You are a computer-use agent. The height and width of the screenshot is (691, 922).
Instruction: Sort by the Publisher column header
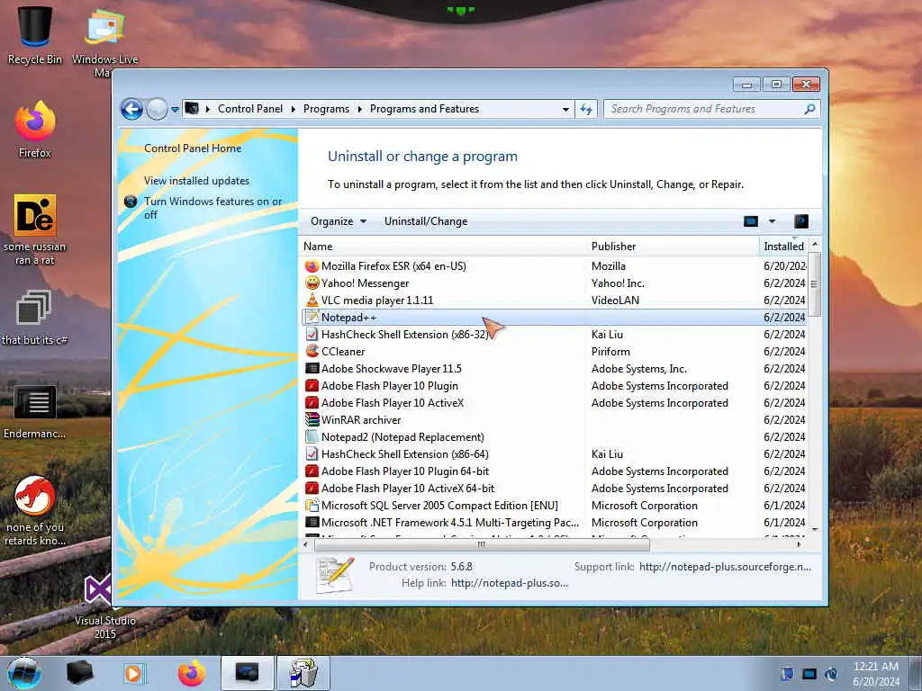[x=673, y=247]
